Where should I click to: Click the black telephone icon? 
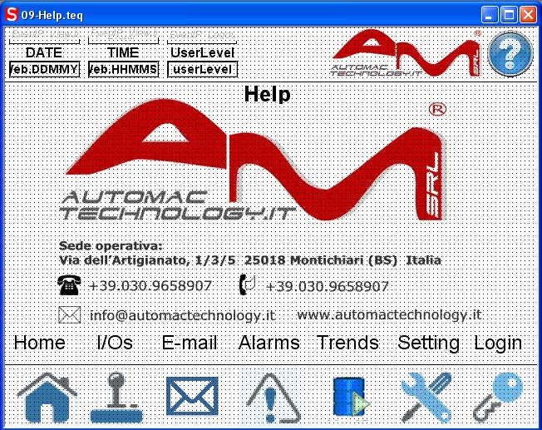[69, 285]
